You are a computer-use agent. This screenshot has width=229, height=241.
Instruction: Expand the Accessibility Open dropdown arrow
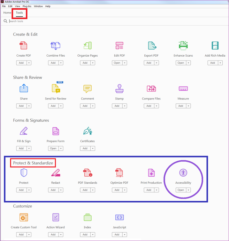tap(189, 190)
